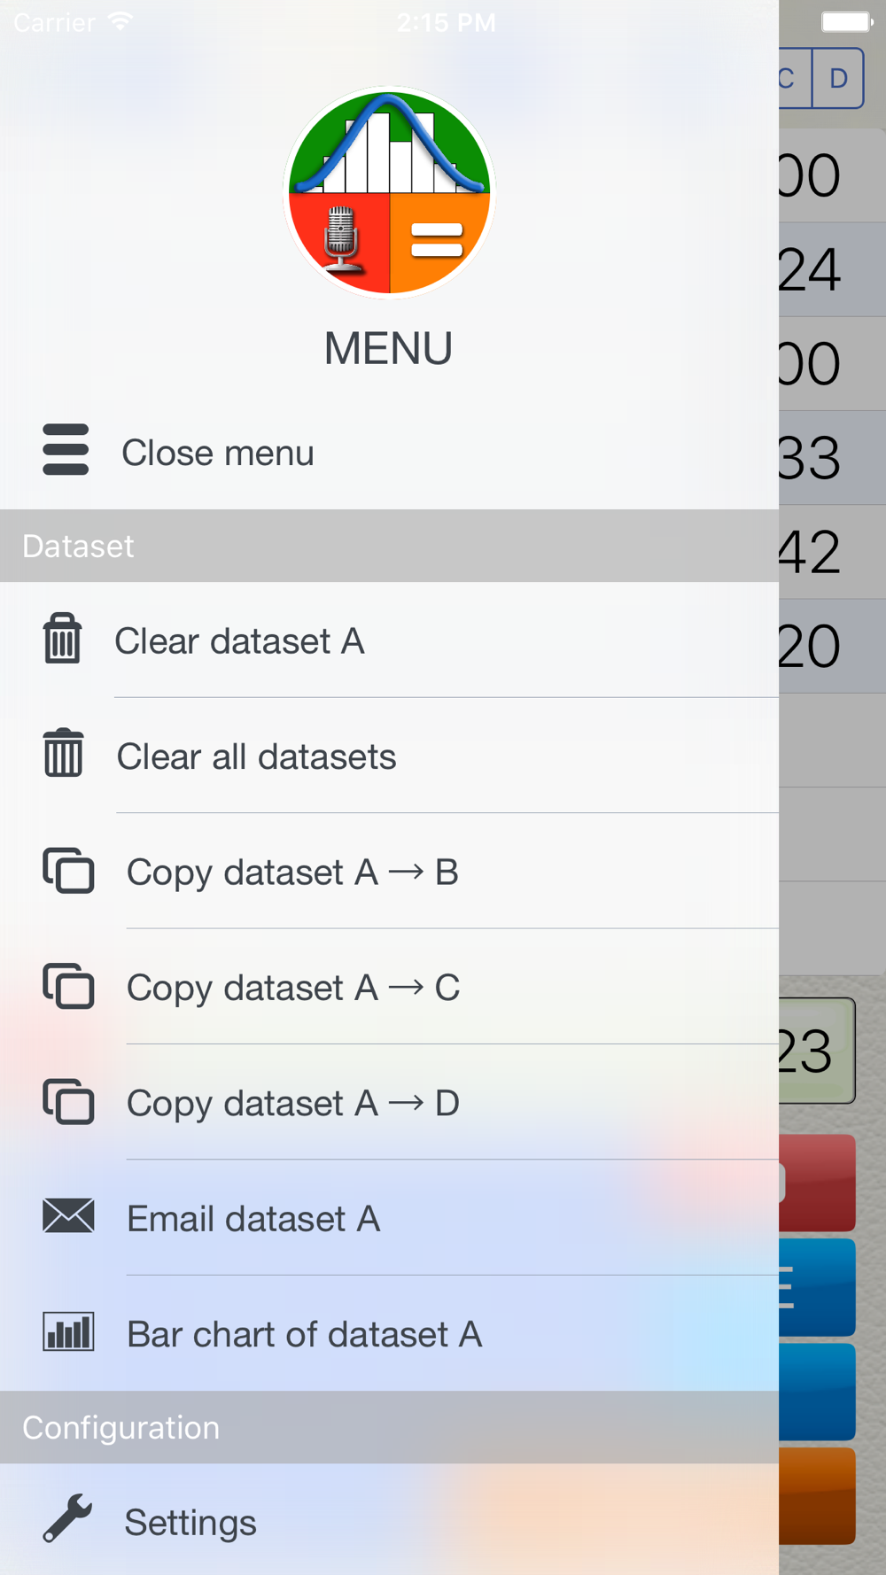Switch to dataset C tab

click(x=795, y=78)
